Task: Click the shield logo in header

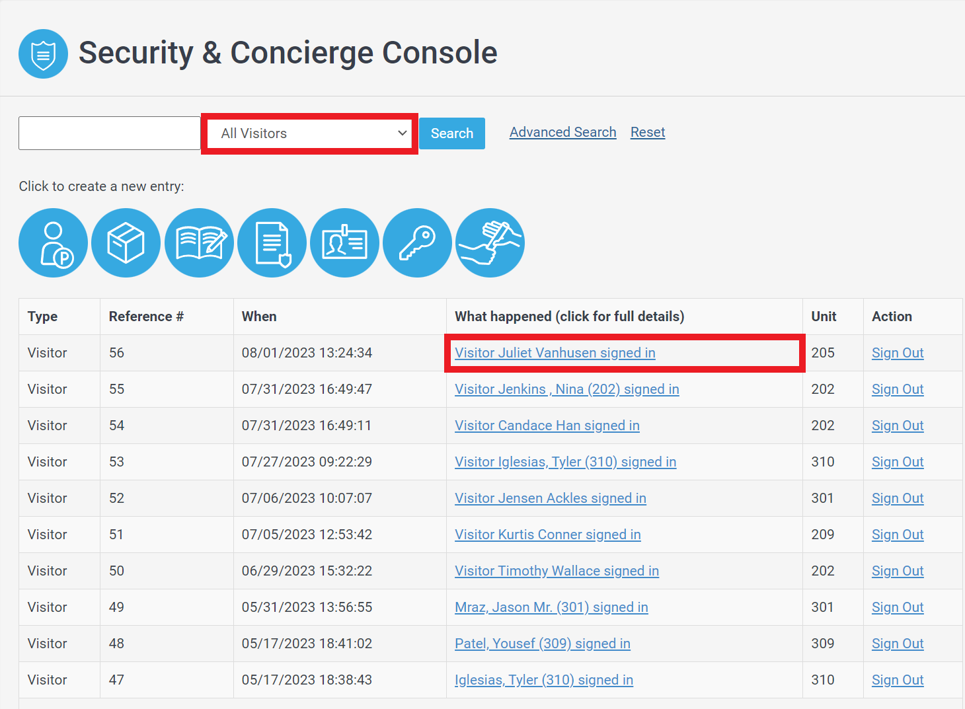Action: pyautogui.click(x=43, y=54)
